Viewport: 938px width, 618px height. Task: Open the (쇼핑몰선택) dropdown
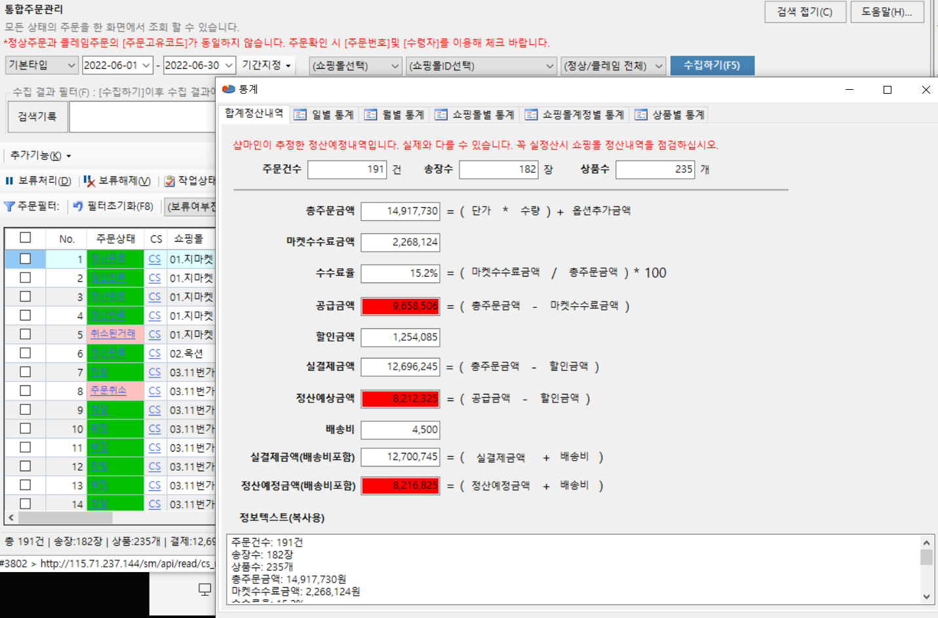356,66
